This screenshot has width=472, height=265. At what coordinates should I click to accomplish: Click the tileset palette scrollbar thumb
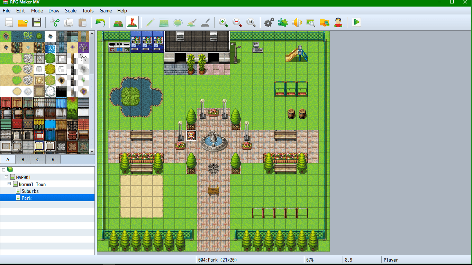click(x=92, y=55)
